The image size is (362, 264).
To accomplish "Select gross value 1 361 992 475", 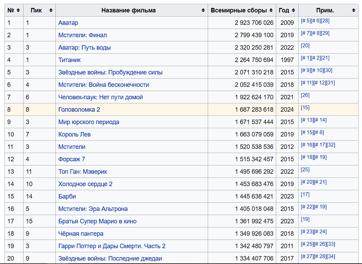I will tap(254, 221).
